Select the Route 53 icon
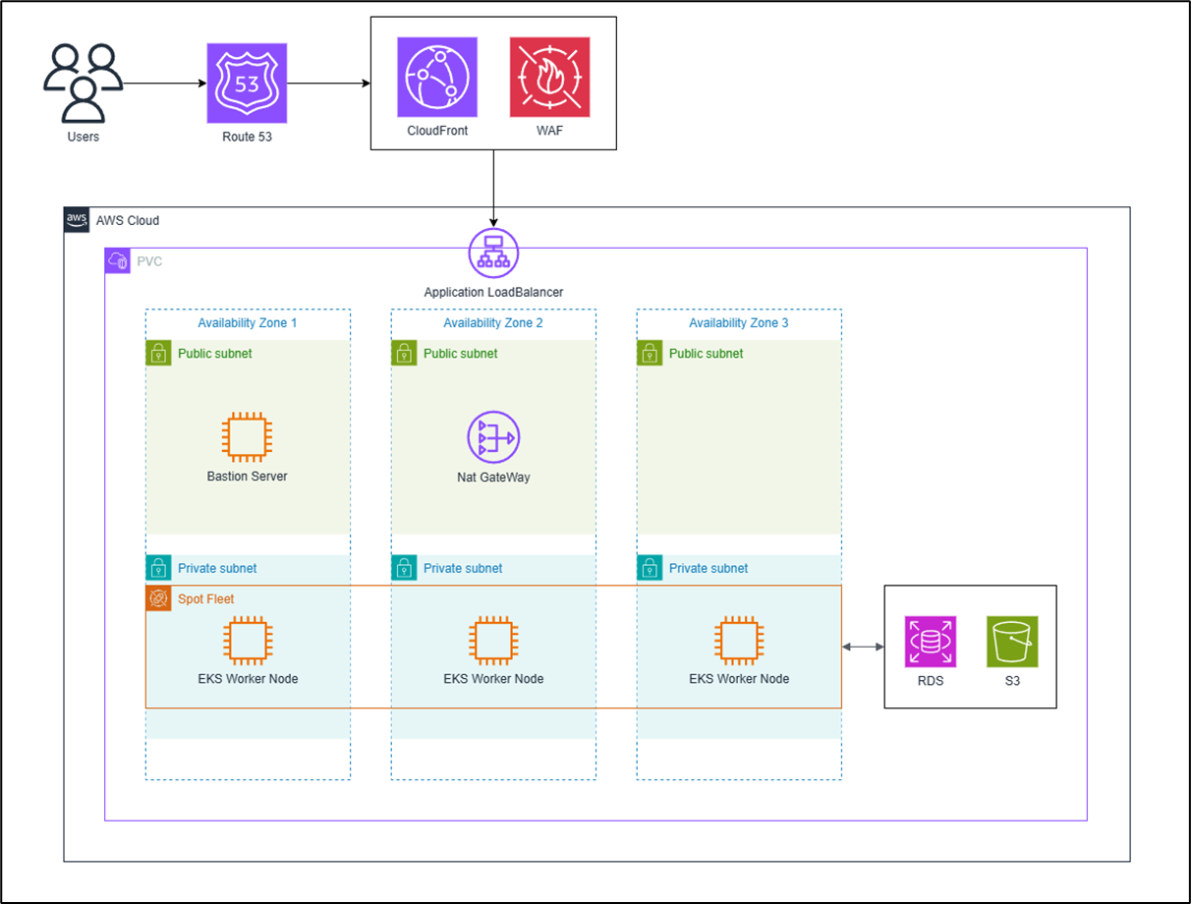Image resolution: width=1191 pixels, height=904 pixels. [x=247, y=84]
